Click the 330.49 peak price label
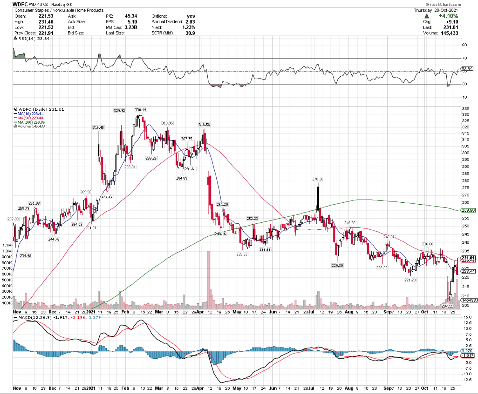Viewport: 478px width, 394px height. click(140, 110)
